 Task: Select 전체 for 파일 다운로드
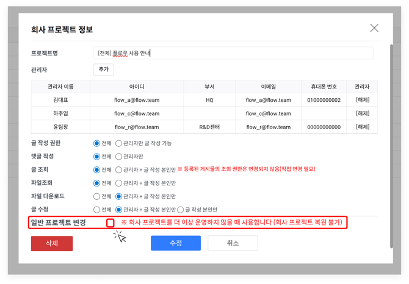tap(96, 197)
